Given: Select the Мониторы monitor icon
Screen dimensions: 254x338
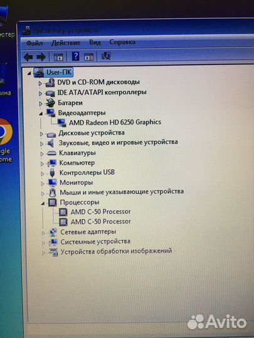Looking at the screenshot, I should 53,183.
